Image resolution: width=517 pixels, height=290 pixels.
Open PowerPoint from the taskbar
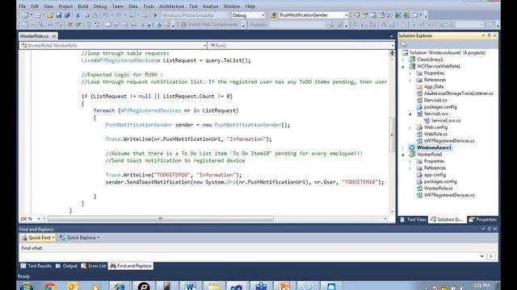pyautogui.click(x=284, y=287)
